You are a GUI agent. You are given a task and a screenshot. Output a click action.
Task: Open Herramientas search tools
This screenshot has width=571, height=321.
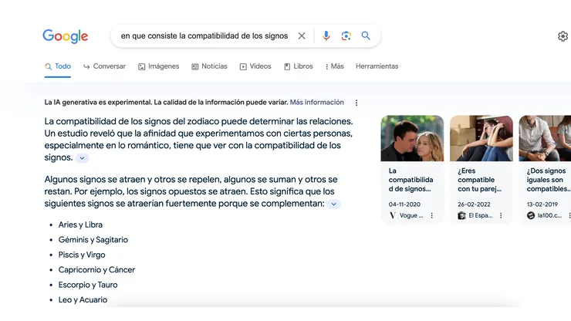[377, 66]
